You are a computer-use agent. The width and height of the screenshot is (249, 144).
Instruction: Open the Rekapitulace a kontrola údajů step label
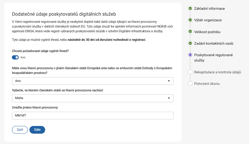pyautogui.click(x=217, y=72)
